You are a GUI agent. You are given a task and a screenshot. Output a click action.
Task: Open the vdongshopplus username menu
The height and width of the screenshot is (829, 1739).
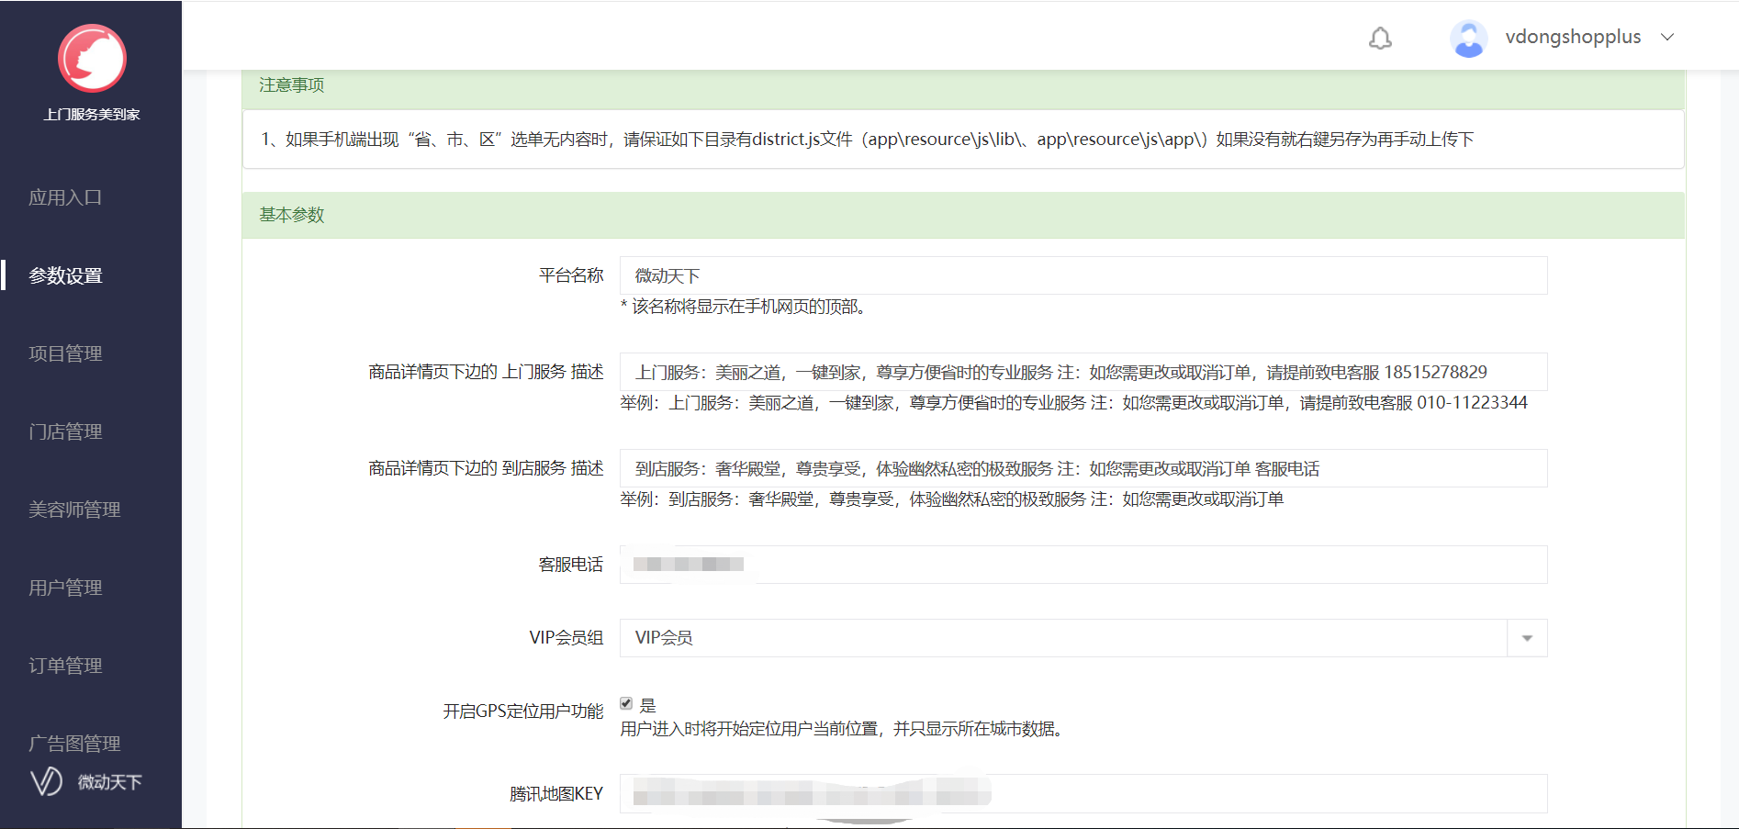[x=1572, y=38]
